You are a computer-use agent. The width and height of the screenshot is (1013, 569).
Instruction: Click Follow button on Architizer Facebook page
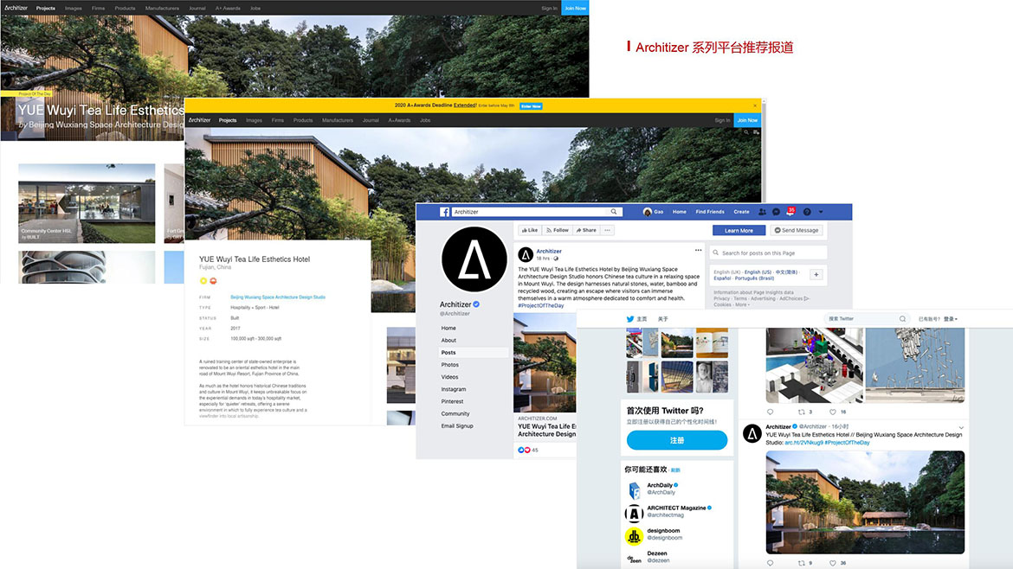pyautogui.click(x=558, y=230)
